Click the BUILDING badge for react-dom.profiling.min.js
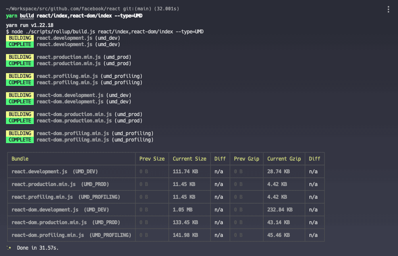 pyautogui.click(x=20, y=133)
